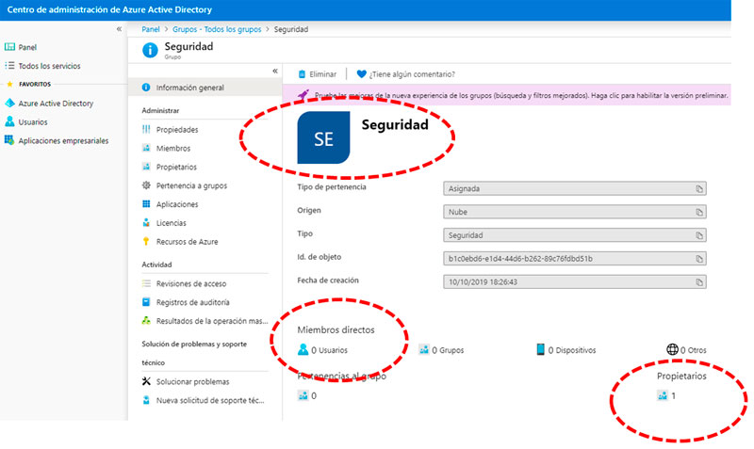Open Revisiones de acceso
The height and width of the screenshot is (449, 754).
point(191,284)
